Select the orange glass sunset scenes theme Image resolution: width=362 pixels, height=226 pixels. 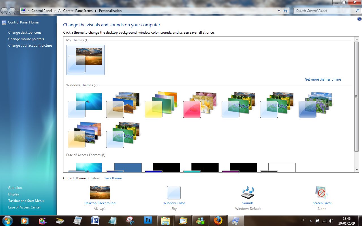click(x=85, y=135)
